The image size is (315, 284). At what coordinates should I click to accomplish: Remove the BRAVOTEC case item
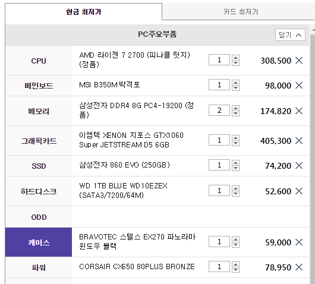299,242
